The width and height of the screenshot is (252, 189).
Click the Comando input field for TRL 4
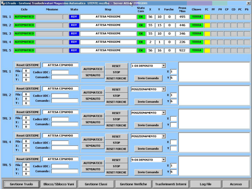(65, 148)
